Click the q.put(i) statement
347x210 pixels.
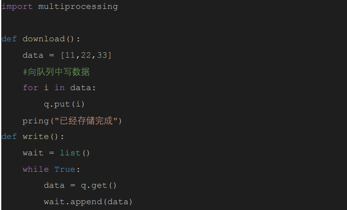click(x=65, y=104)
